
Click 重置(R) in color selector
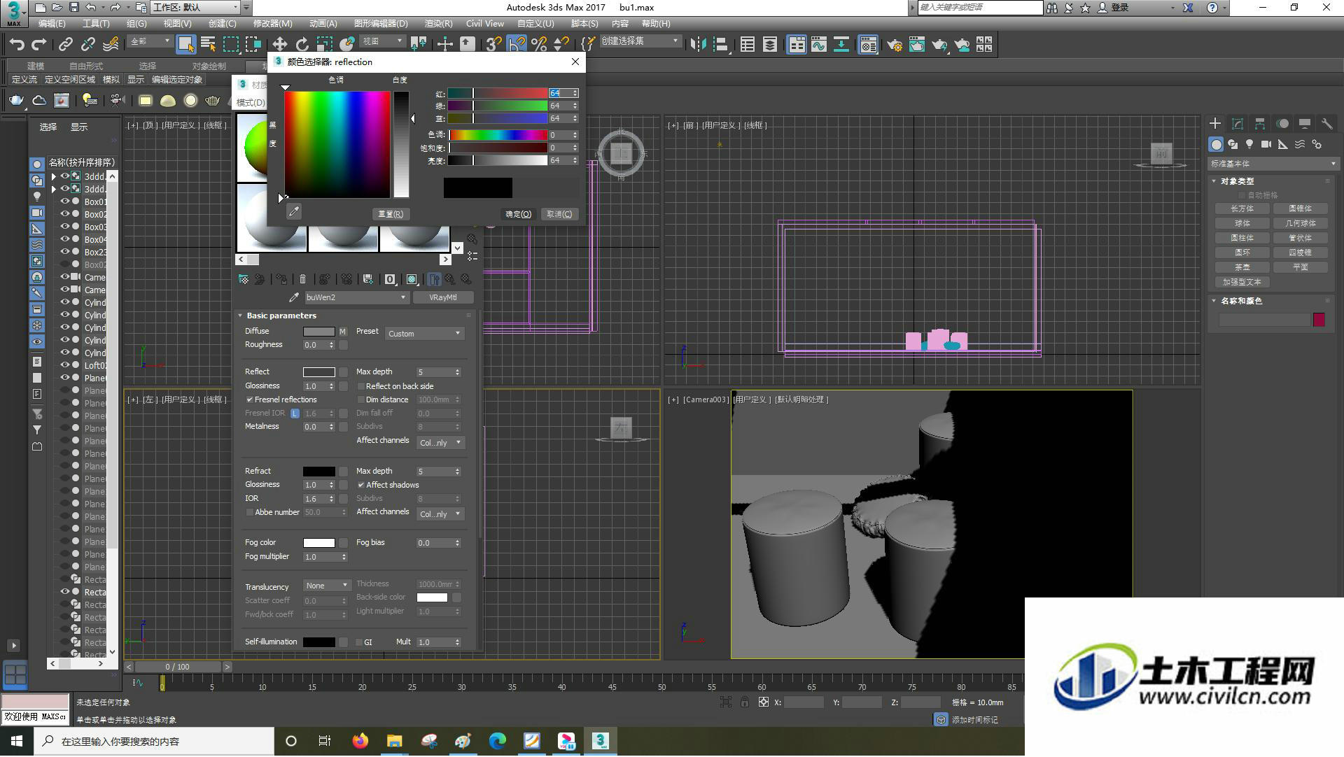tap(391, 214)
